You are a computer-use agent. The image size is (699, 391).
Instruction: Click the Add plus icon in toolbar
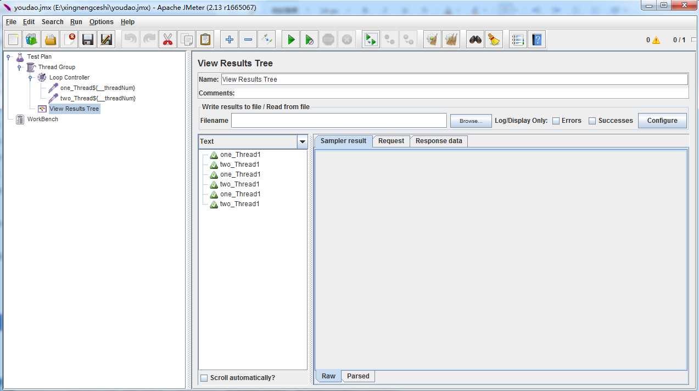(x=230, y=39)
